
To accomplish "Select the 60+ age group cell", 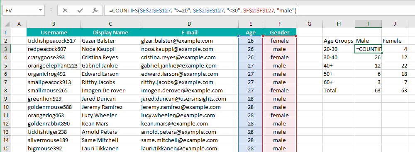I will click(x=339, y=82).
